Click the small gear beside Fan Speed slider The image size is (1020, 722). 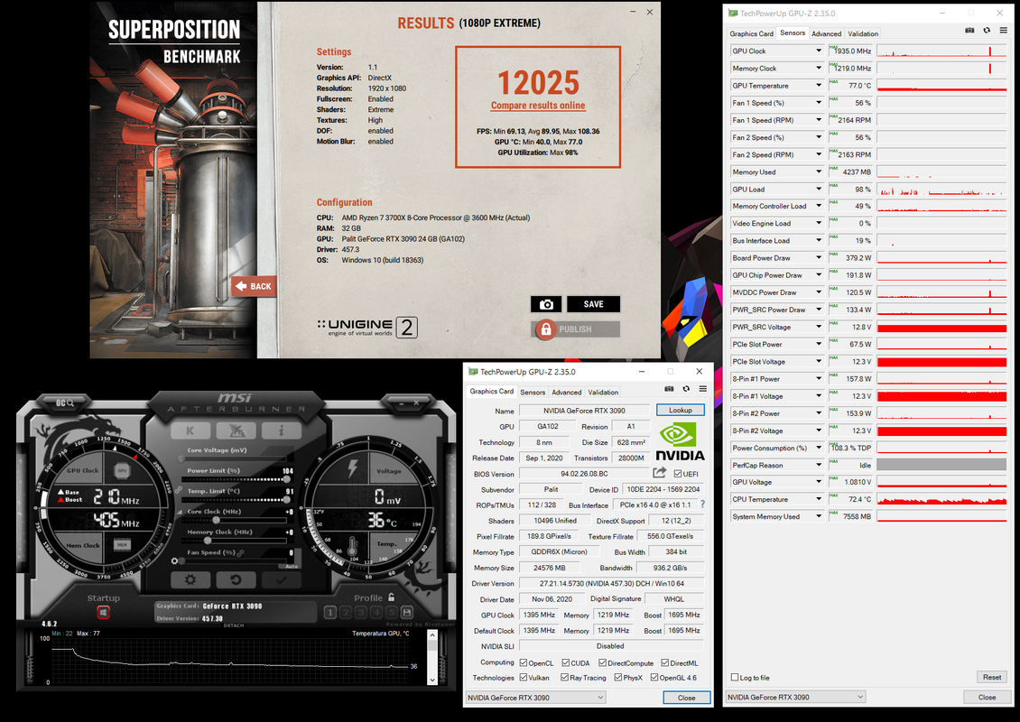174,560
